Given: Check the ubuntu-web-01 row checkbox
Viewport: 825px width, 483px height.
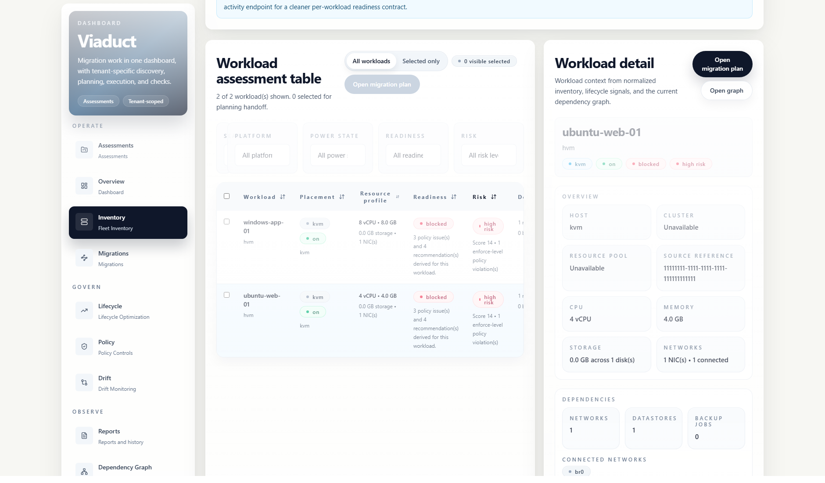Looking at the screenshot, I should 227,295.
